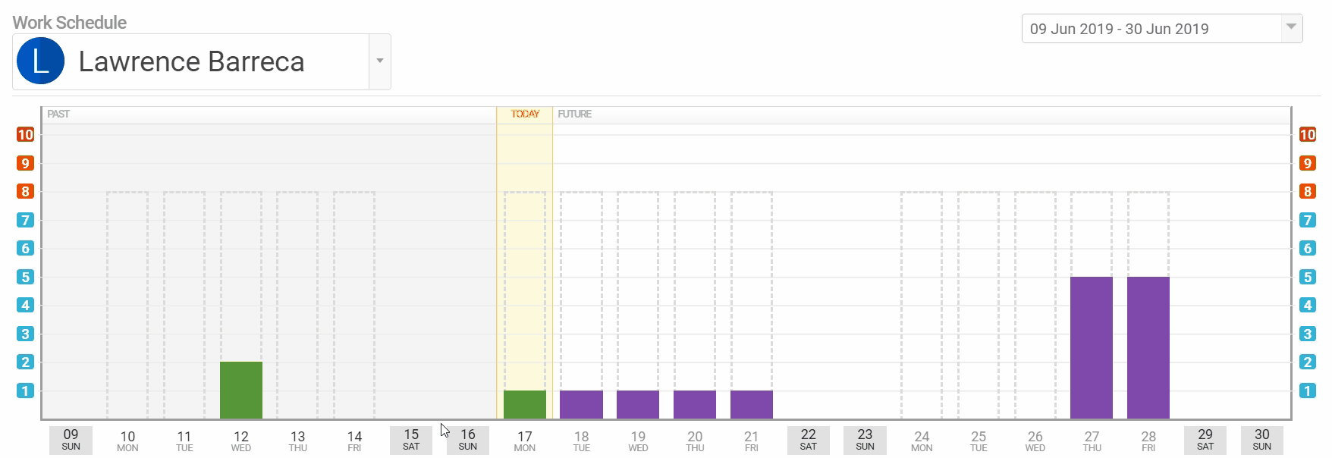Viewport: 1332px width, 458px height.
Task: Click the right orange 8 hour marker
Action: coord(1307,191)
